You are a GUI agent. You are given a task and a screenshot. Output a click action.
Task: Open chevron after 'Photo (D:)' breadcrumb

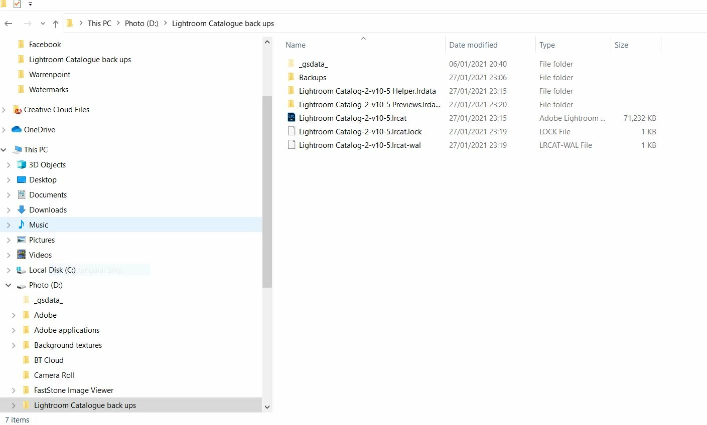(165, 23)
